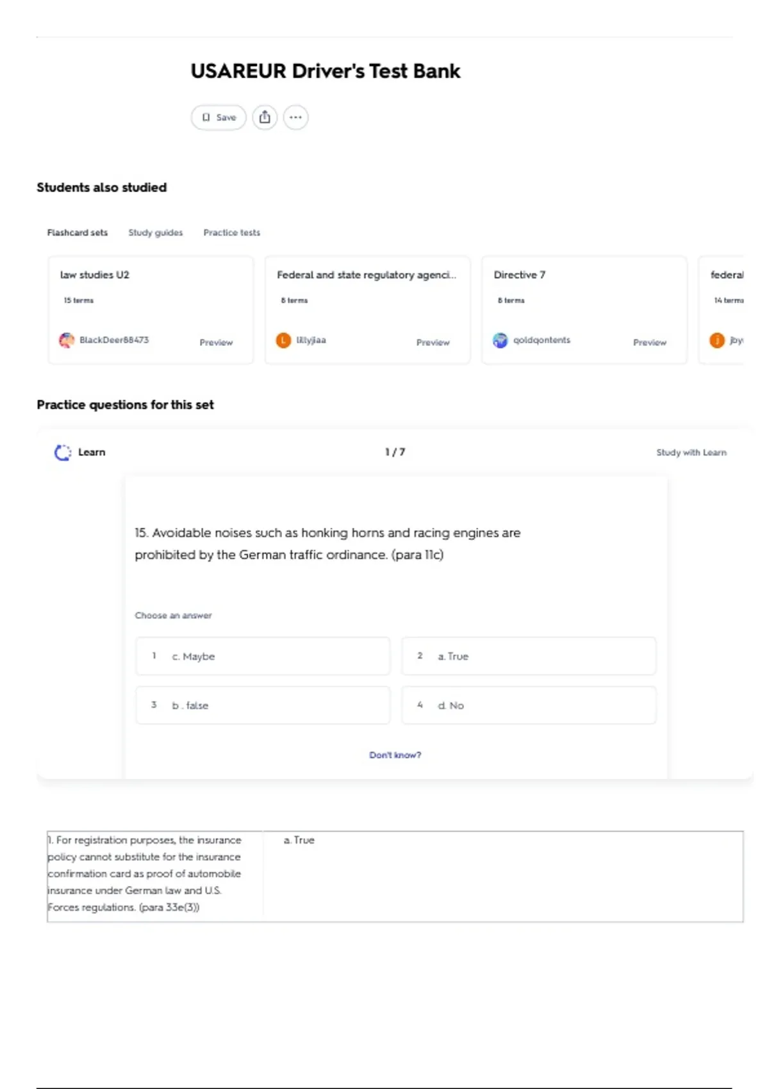Switch to Practice tests tab
769x1089 pixels.
point(232,233)
